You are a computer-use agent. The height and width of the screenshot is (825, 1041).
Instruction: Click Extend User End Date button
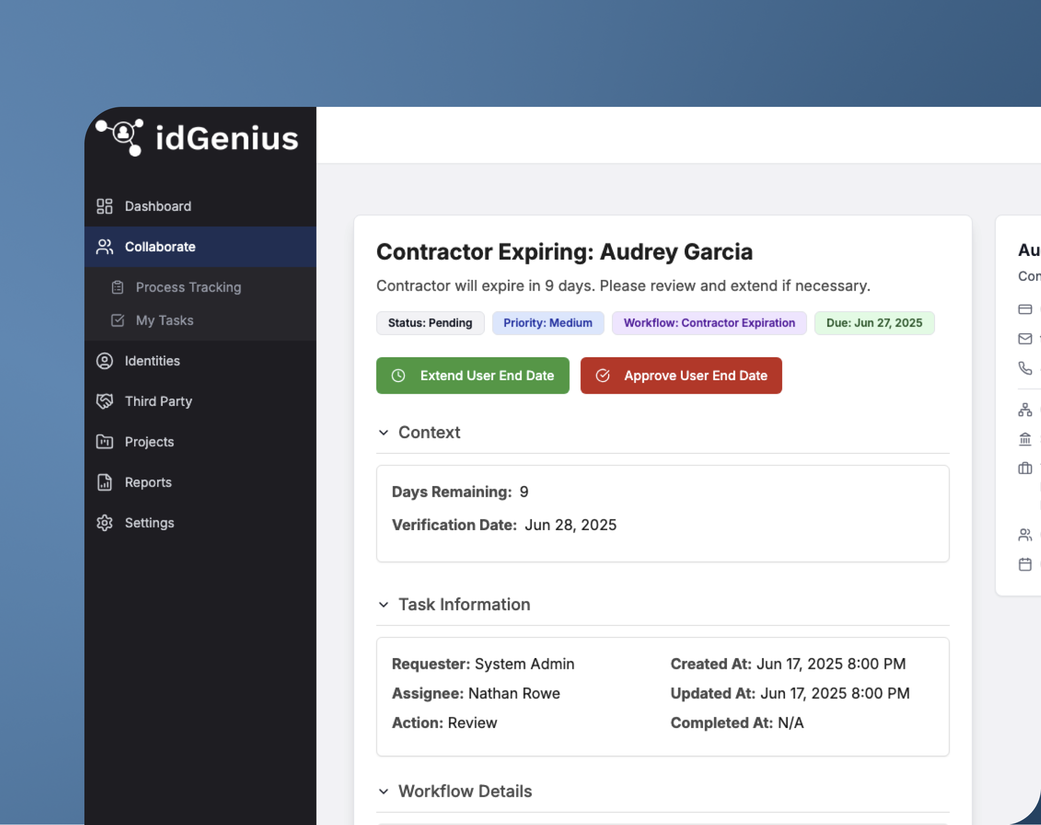tap(473, 375)
